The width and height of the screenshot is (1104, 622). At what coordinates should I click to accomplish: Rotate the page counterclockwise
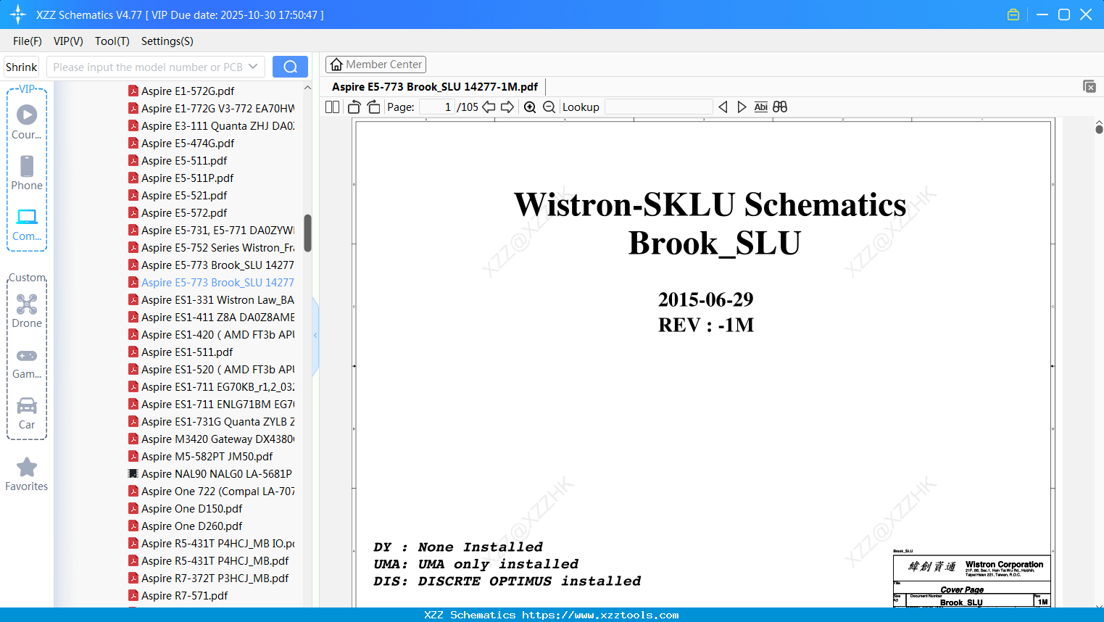click(x=354, y=107)
